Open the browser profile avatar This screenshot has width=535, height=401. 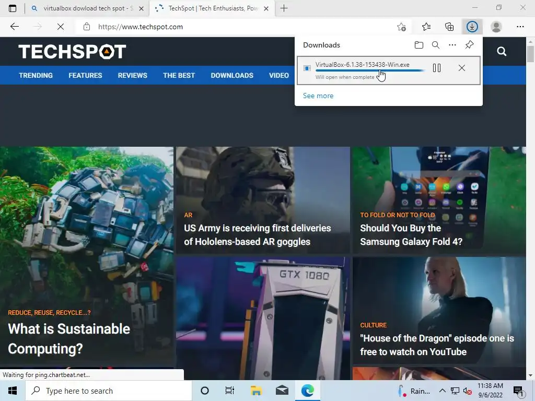coord(496,27)
